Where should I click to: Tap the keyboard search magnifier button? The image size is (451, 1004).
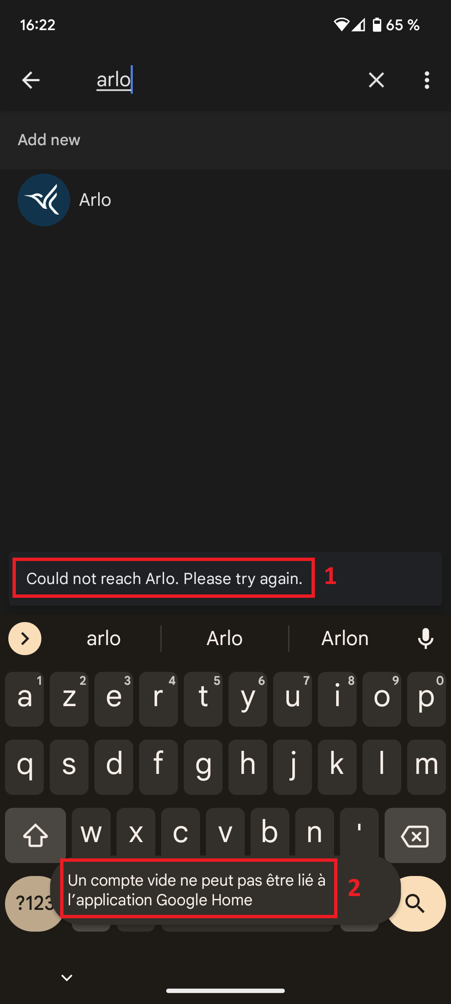[x=416, y=904]
